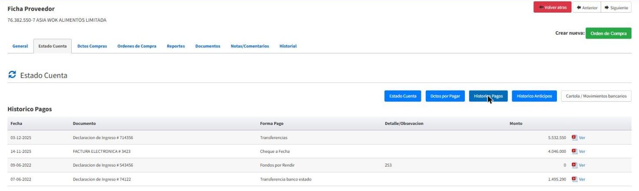This screenshot has height=191, width=639.
Task: Click date cell 03-12-2025
Action: 21,138
